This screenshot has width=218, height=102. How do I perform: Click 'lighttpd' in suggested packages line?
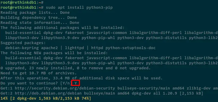click(x=74, y=48)
